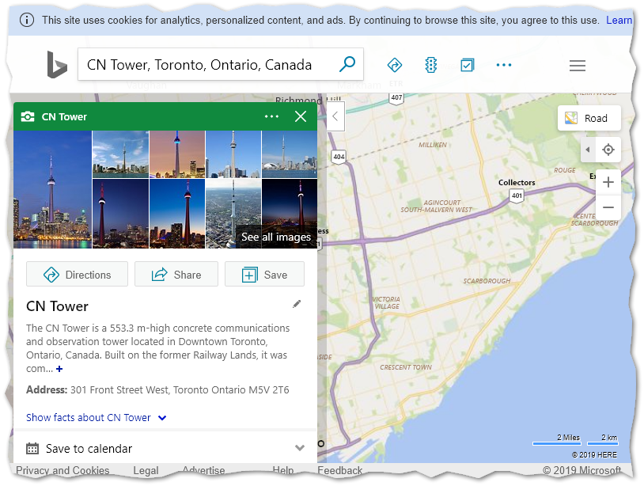Click the locate me crosshair icon
Viewport: 644px width, 486px height.
point(608,150)
